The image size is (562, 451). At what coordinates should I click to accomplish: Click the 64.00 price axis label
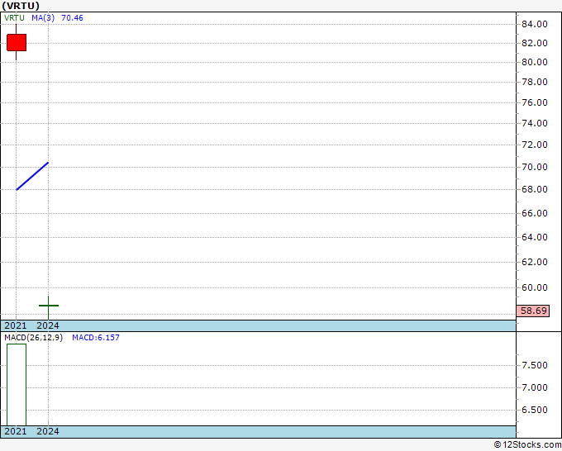(535, 237)
